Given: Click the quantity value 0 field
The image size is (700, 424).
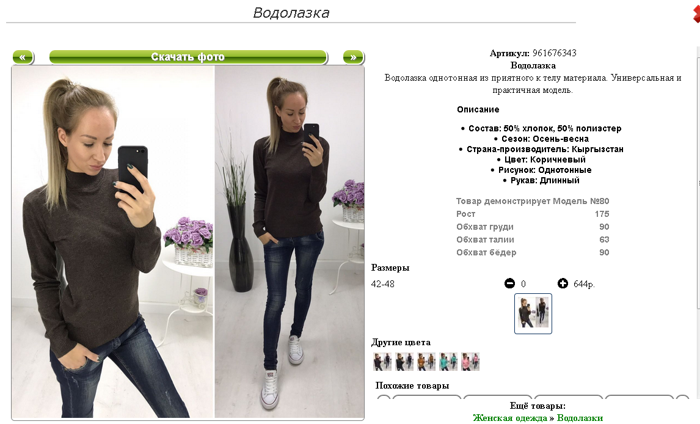Looking at the screenshot, I should (x=523, y=284).
